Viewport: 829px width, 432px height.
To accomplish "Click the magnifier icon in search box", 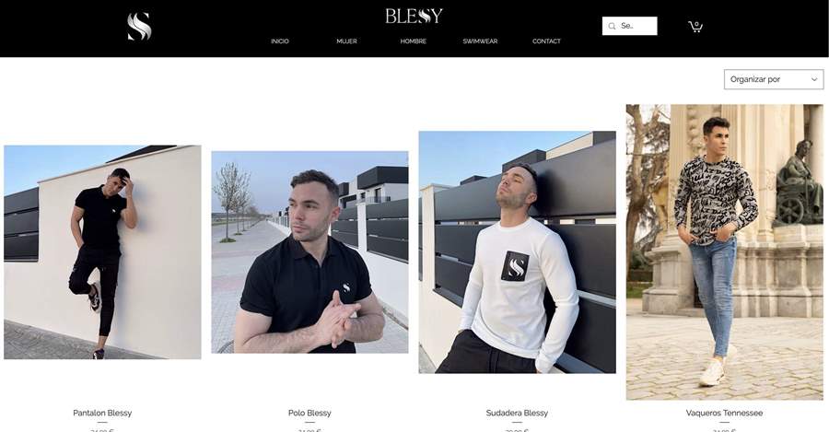I will coord(612,26).
